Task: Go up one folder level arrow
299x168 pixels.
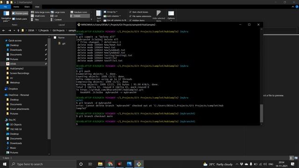Action: point(18,30)
